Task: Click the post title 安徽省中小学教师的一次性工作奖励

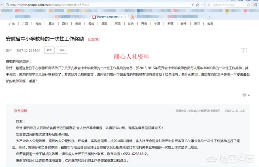Action: click(x=45, y=39)
